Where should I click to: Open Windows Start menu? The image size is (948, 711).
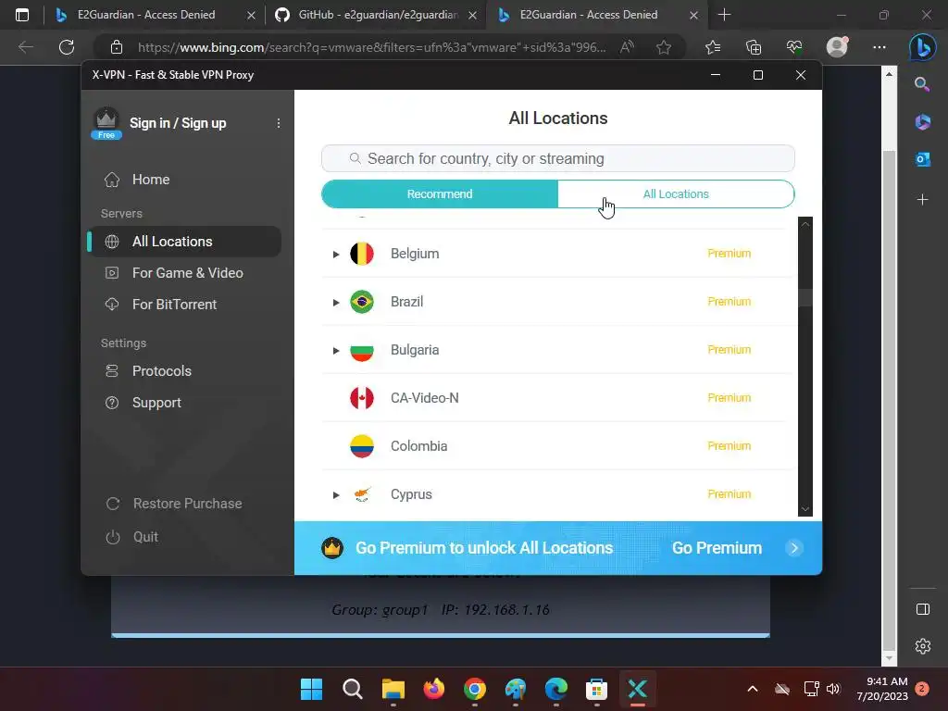tap(311, 689)
